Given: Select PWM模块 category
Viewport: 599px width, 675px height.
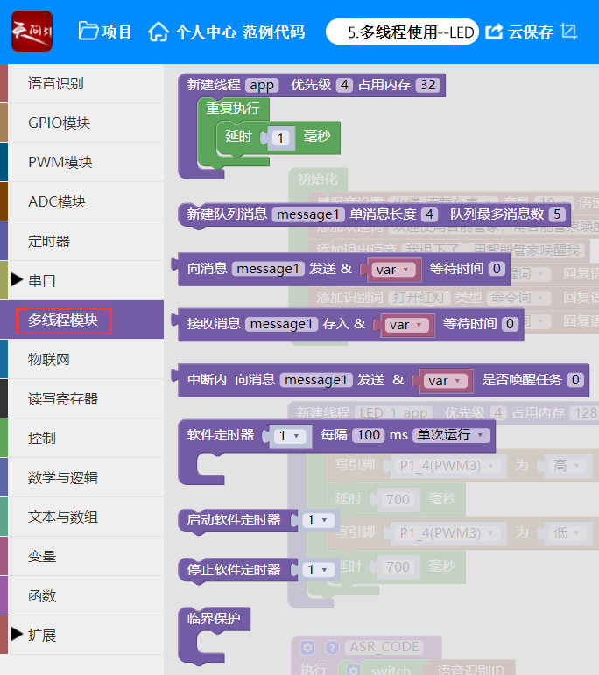Looking at the screenshot, I should pos(81,162).
